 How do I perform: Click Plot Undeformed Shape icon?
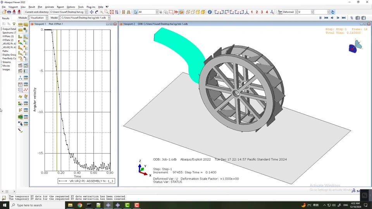pyautogui.click(x=21, y=37)
